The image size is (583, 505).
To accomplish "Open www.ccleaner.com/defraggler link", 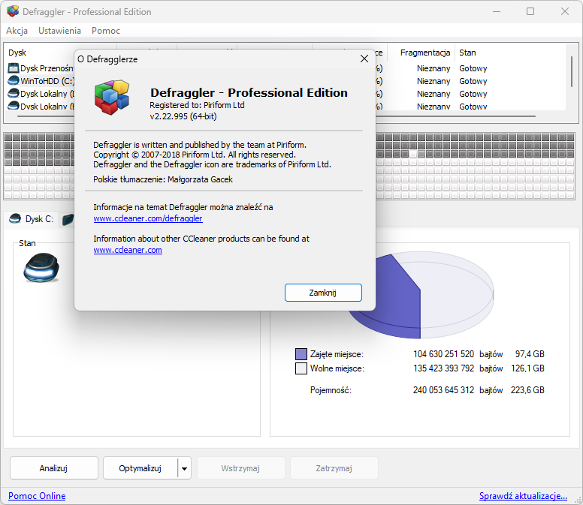I will (148, 218).
